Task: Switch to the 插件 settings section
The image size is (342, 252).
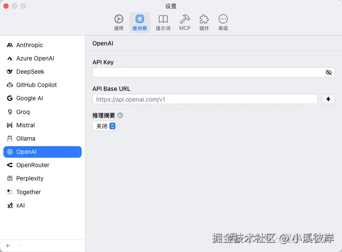Action: [204, 22]
